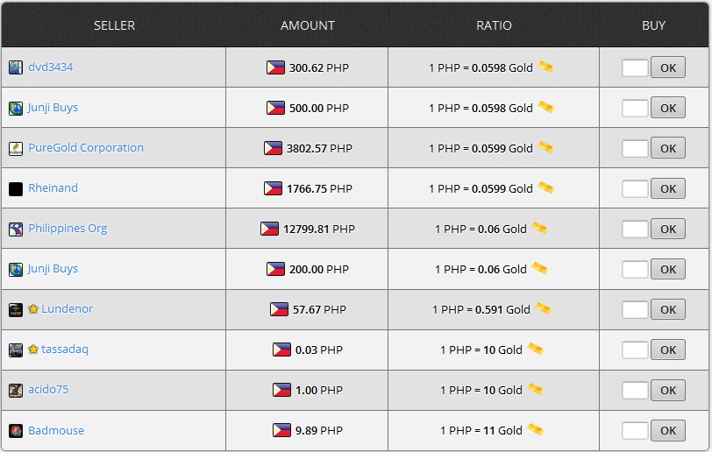Click the star icon beside Lundenor
Viewport: 712px width, 452px height.
pos(33,309)
